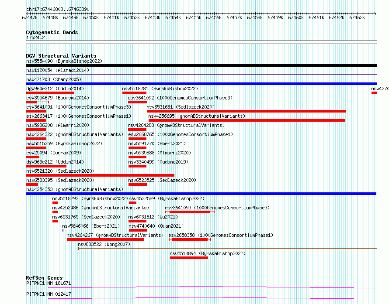Select nsv4254353 gnomAD variant label
The image size is (389, 304).
(x=75, y=189)
